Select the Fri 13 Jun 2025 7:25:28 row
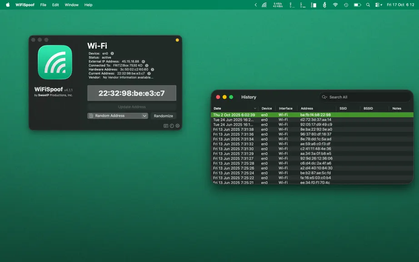Viewport: 419px width, 262px height. point(312,163)
